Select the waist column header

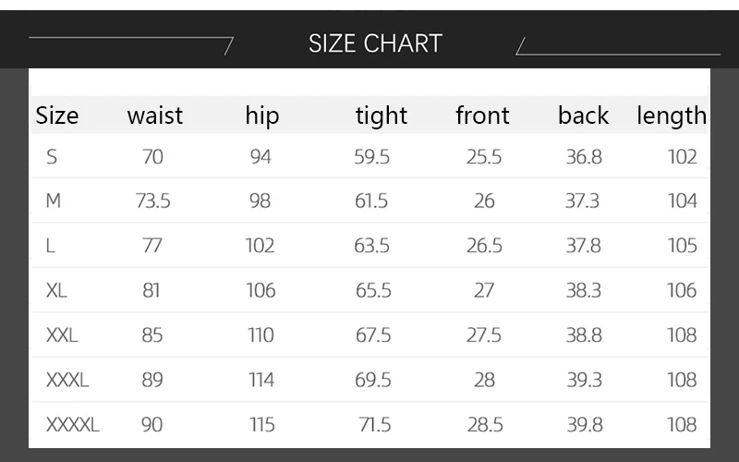(x=155, y=115)
